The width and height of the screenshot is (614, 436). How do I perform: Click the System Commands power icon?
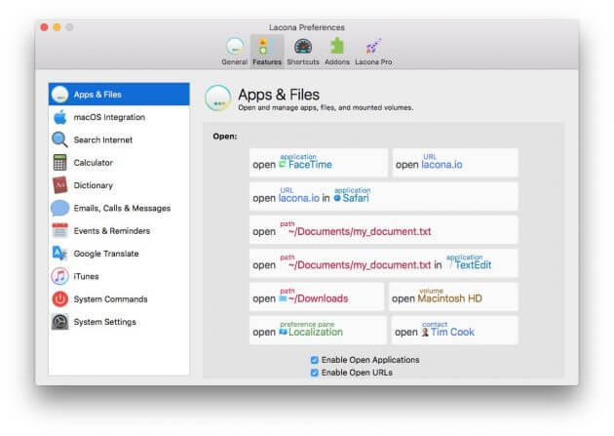[59, 298]
